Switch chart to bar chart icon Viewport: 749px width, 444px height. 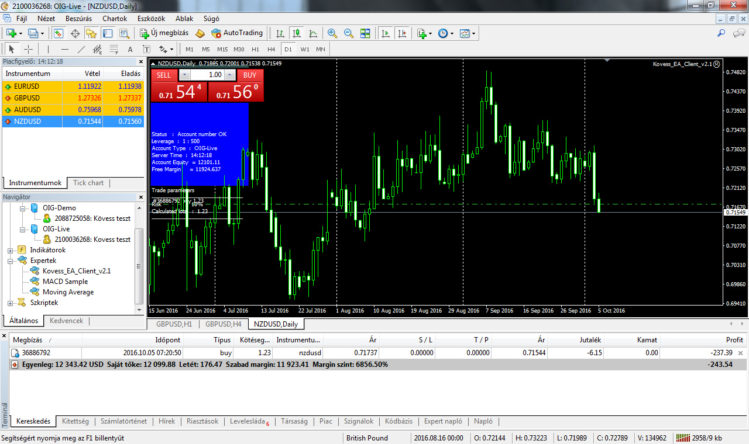[x=280, y=33]
